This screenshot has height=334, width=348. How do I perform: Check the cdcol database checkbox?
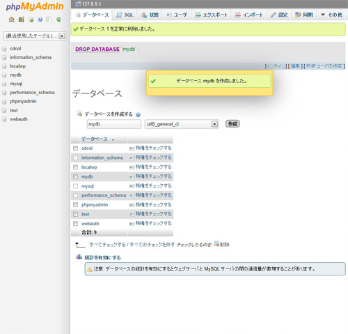click(x=75, y=149)
